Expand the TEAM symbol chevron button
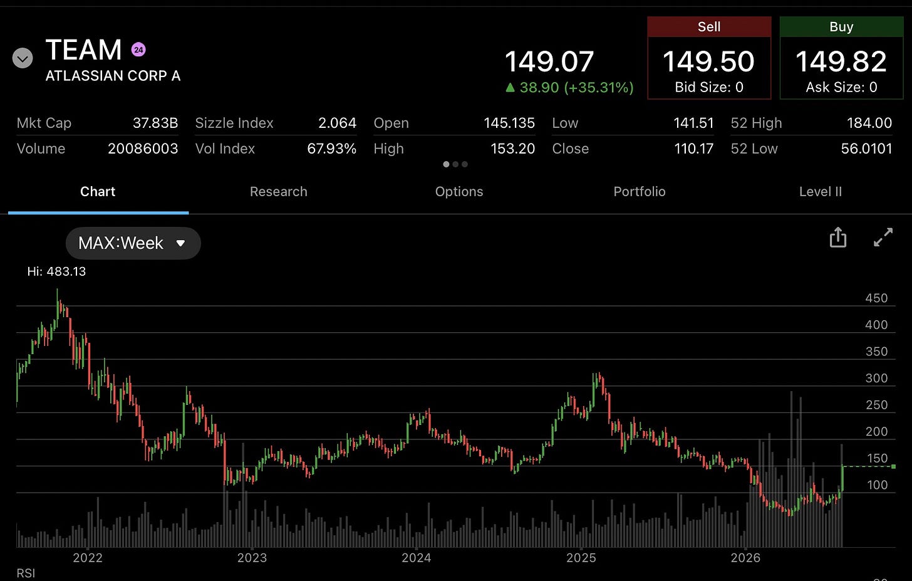Screen dimensions: 912x581 point(23,59)
